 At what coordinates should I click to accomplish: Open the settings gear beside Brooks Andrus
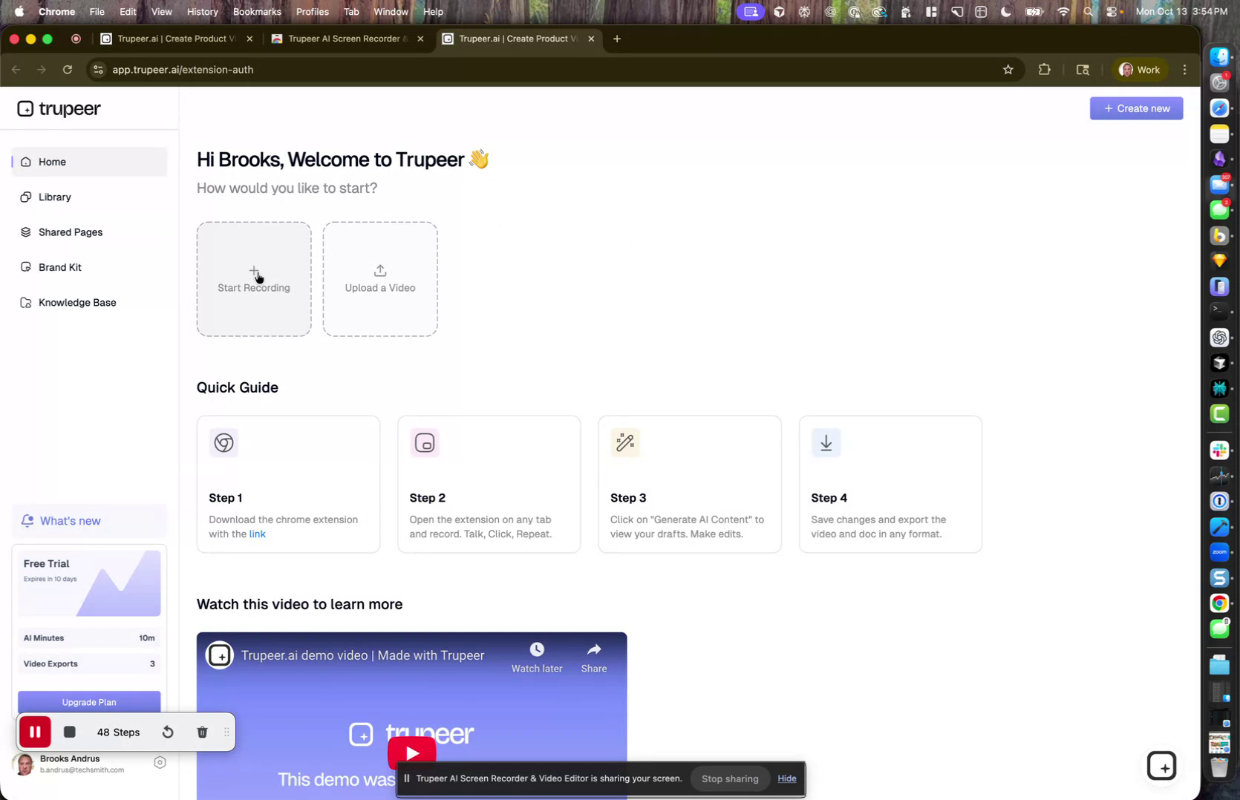(x=160, y=762)
